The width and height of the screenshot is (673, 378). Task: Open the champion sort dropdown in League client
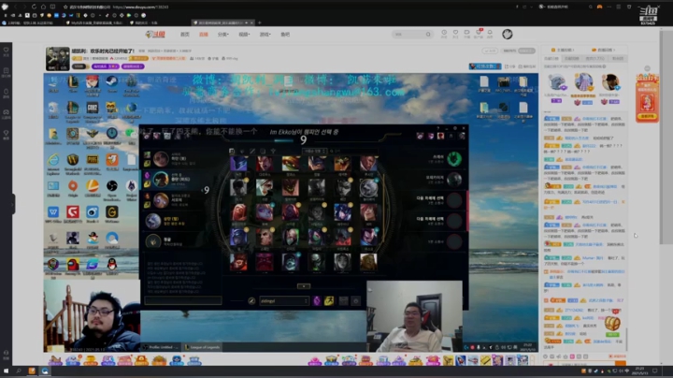point(315,152)
